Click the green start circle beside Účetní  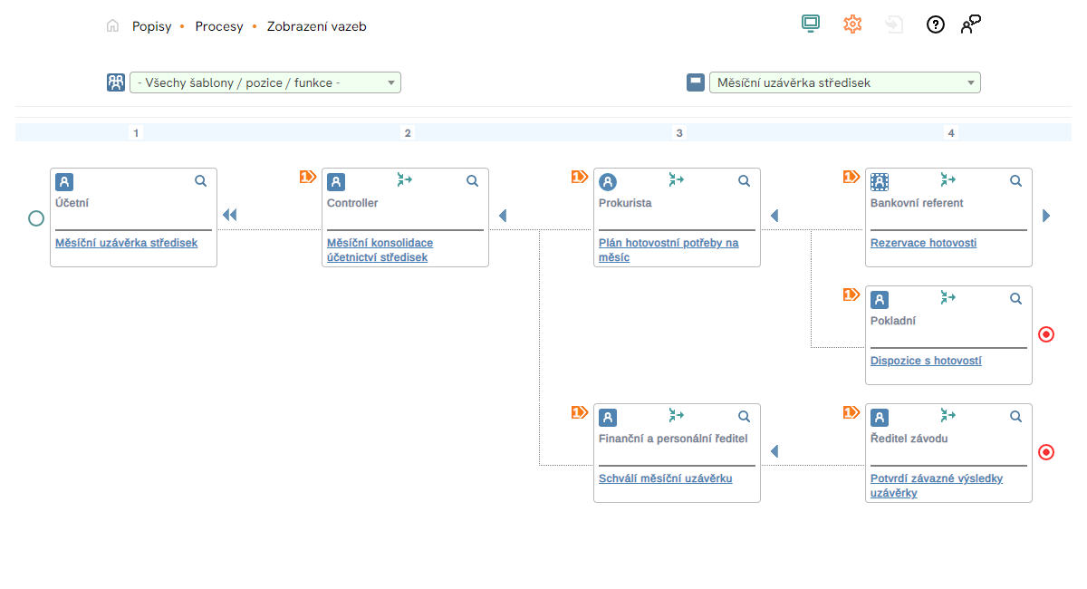tap(36, 218)
